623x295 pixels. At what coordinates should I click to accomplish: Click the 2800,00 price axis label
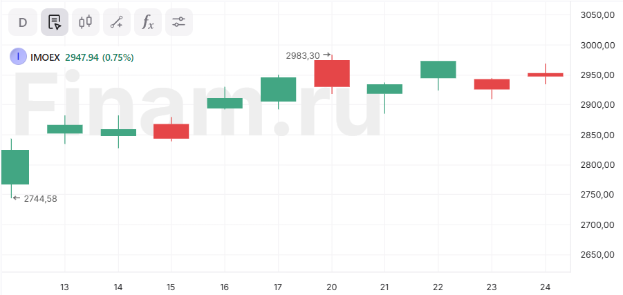tap(596, 164)
